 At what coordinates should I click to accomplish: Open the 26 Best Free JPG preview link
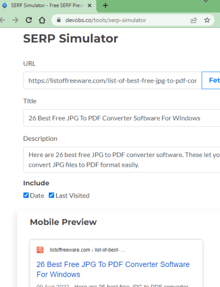pos(113,269)
